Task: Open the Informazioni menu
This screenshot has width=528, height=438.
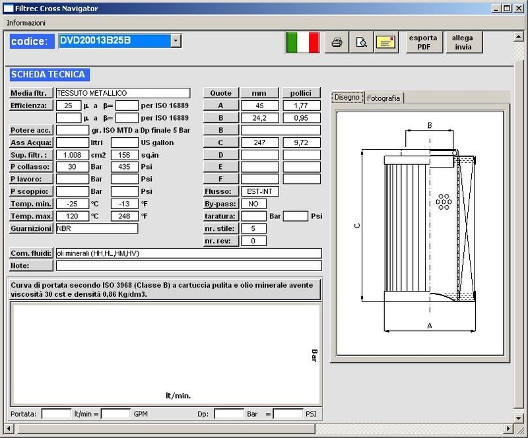Action: 26,22
